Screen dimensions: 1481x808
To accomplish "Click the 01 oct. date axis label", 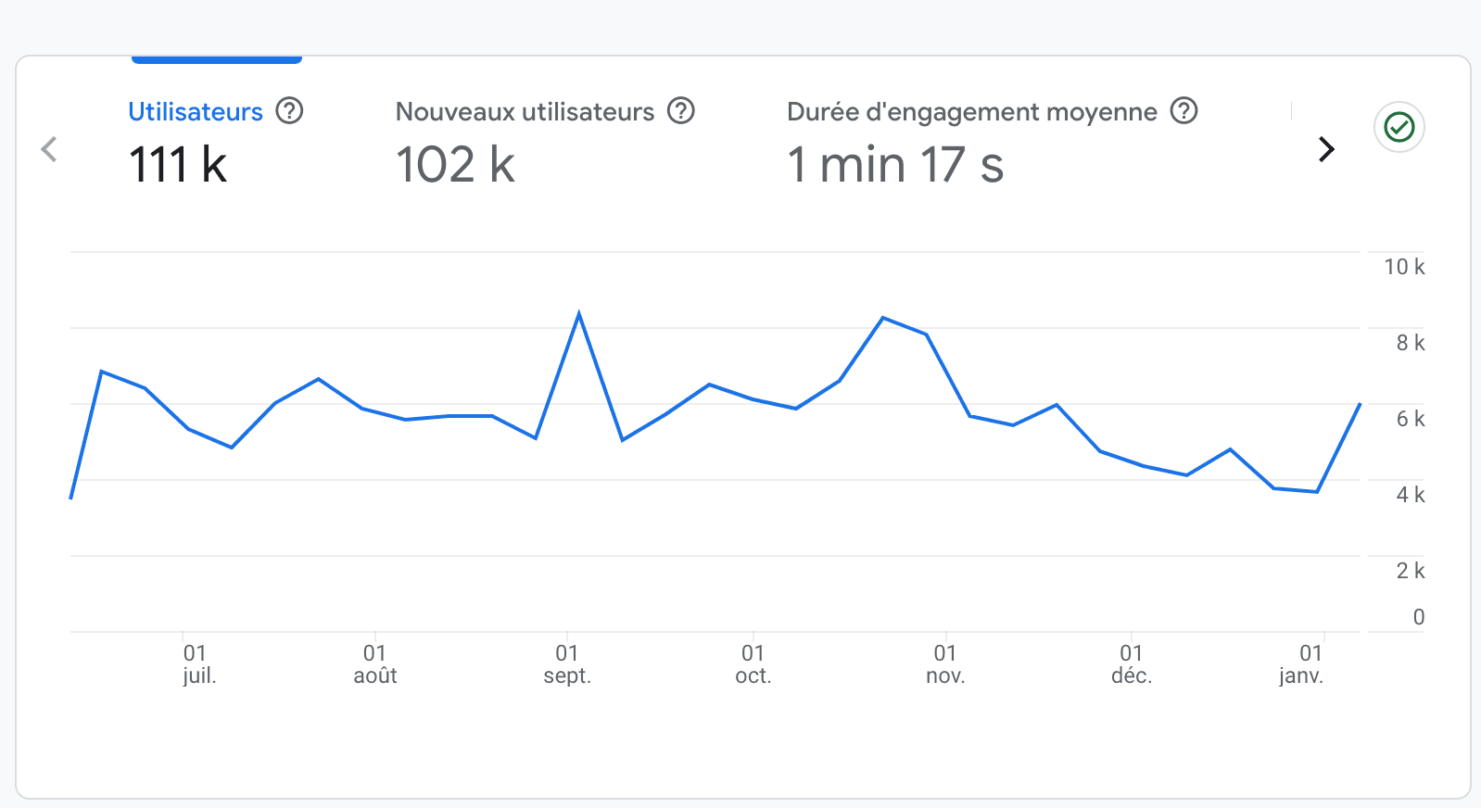I will (753, 664).
